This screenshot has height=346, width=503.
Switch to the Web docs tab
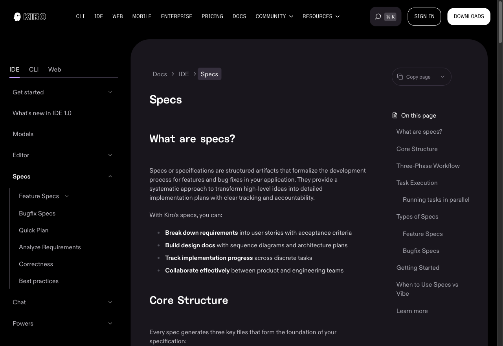pyautogui.click(x=55, y=69)
